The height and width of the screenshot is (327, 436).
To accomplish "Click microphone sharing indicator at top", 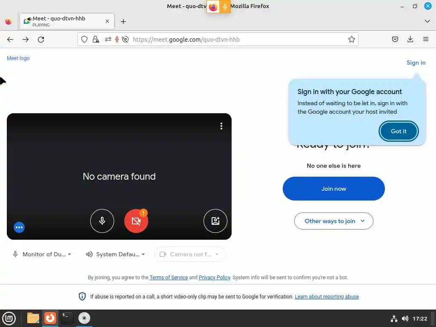I will click(x=225, y=6).
